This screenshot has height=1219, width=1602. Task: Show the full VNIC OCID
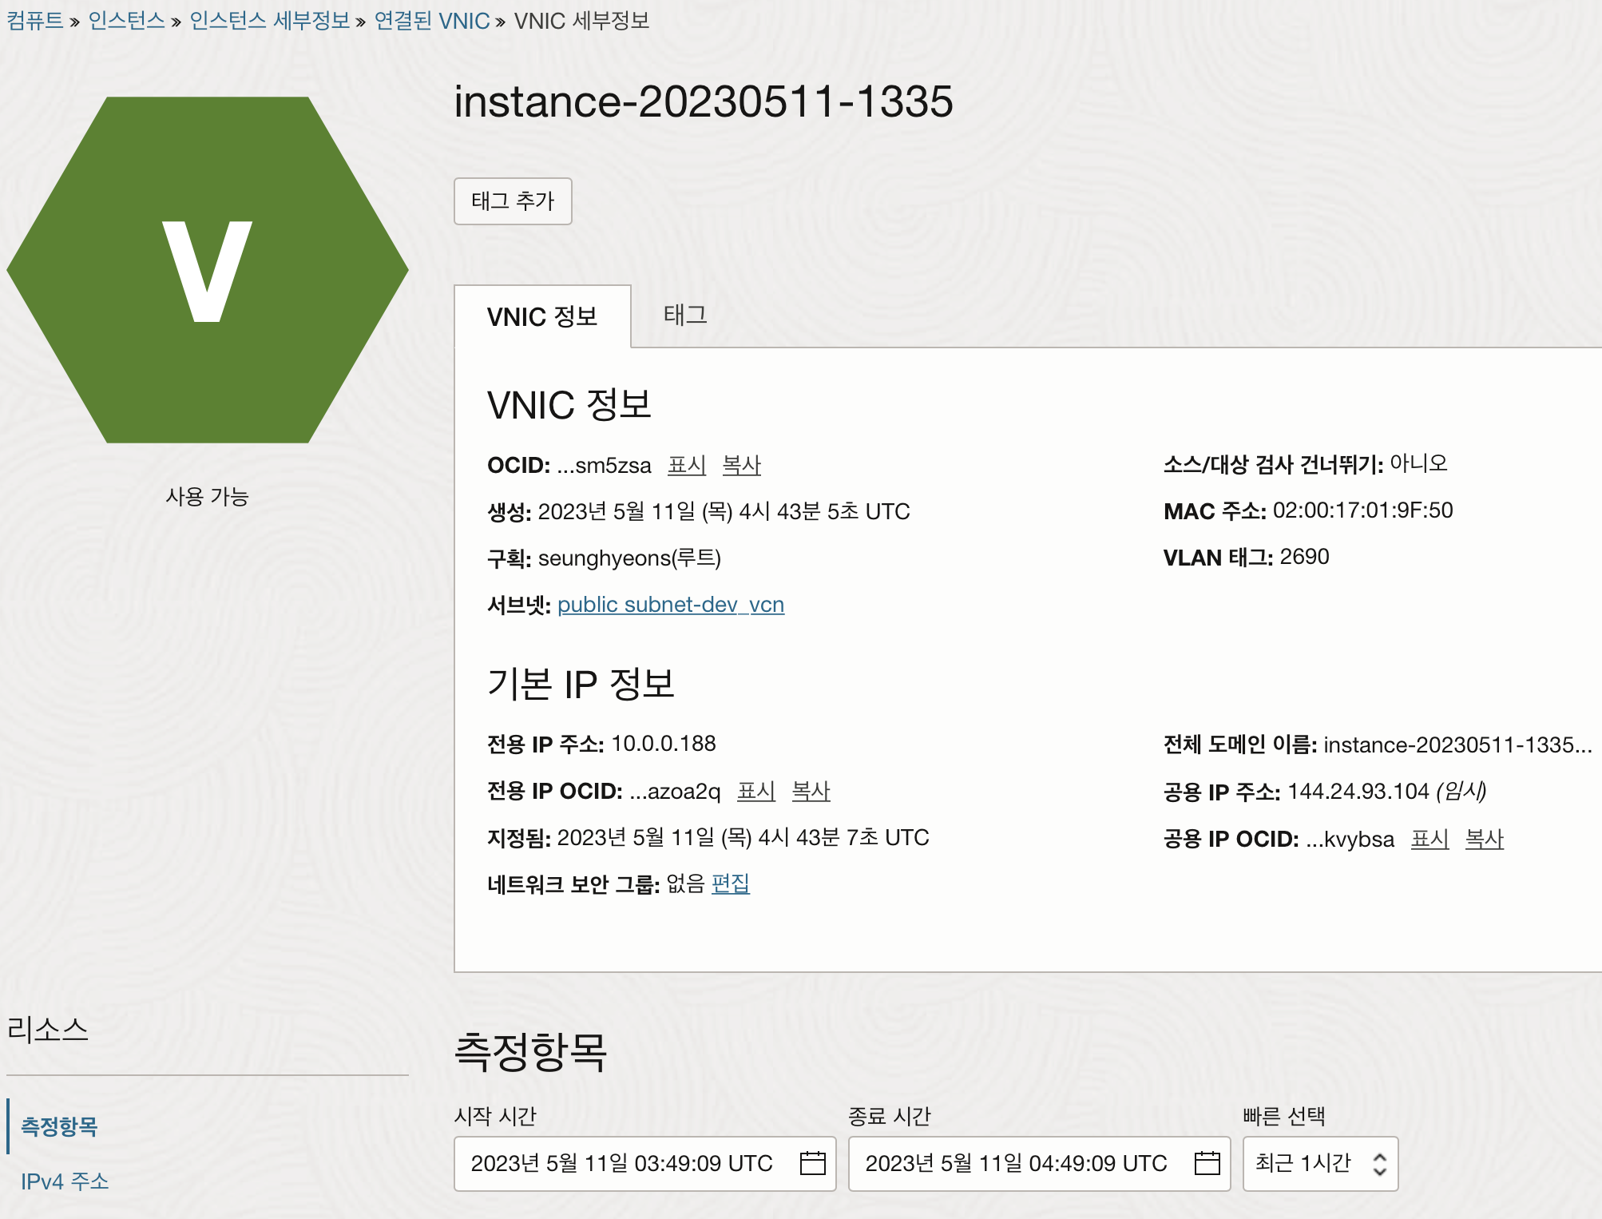click(687, 465)
